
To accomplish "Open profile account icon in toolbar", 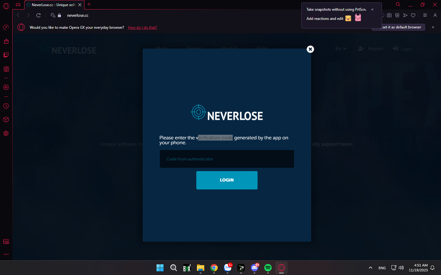I will tap(435, 15).
